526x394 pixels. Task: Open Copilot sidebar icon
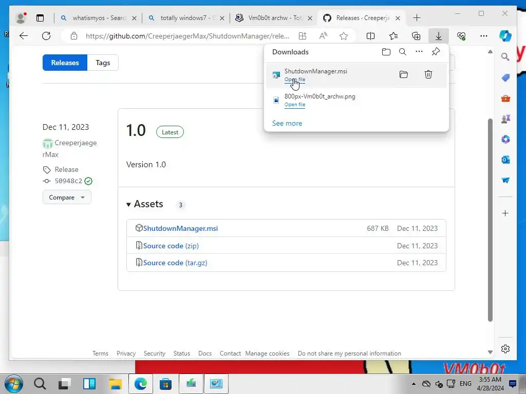(505, 36)
